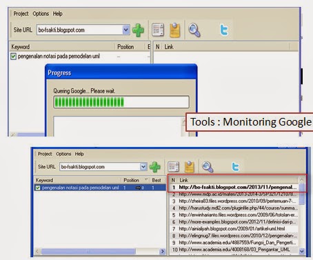313x260 pixels.
Task: Click the Twitter bird icon in the results window
Action: 235,167
